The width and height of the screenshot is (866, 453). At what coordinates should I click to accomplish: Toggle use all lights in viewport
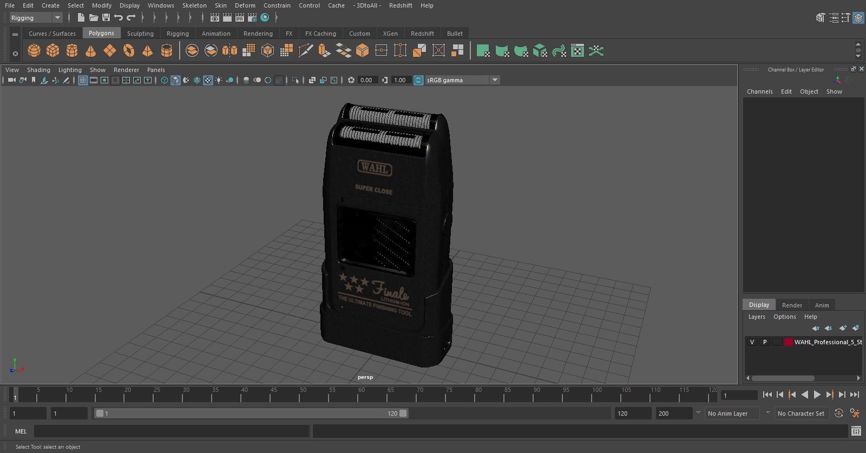(x=219, y=80)
